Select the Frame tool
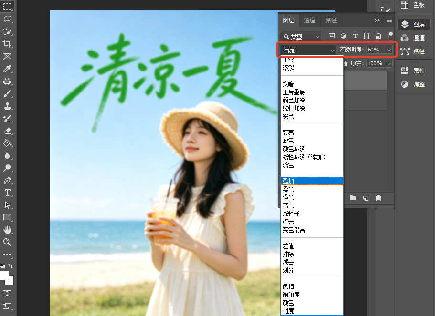The height and width of the screenshot is (316, 435). click(7, 56)
